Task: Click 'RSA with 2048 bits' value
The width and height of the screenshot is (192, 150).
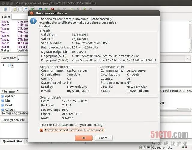Action: [85, 47]
